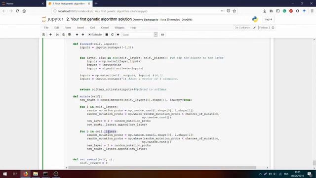This screenshot has width=316, height=178.
Task: Open the Edit menu
Action: (x=57, y=28)
